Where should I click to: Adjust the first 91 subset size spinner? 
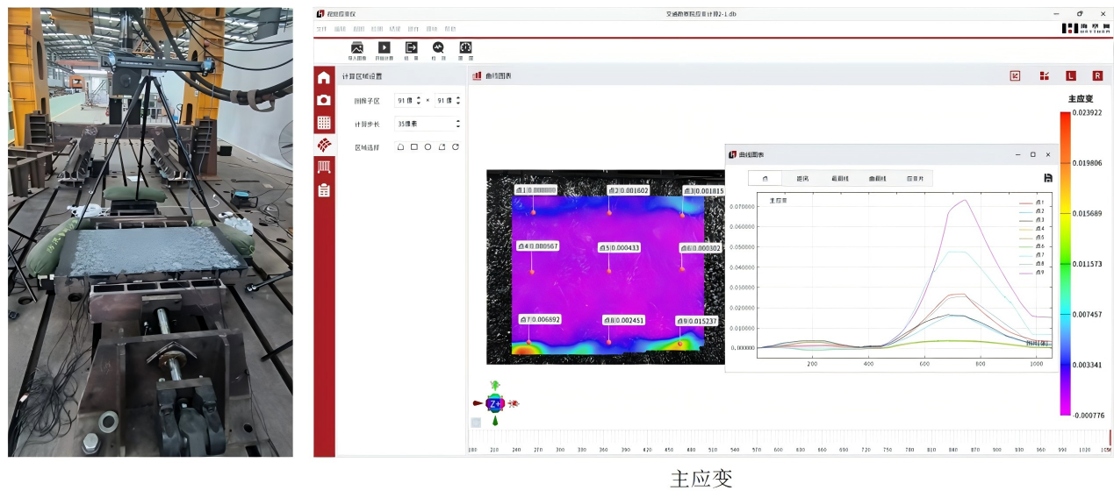tap(418, 101)
